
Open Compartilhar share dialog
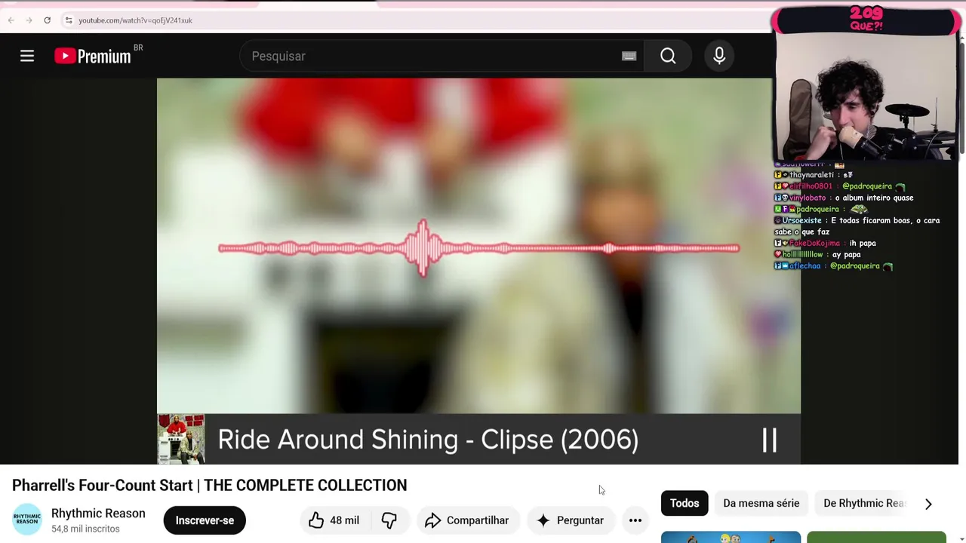(x=467, y=520)
